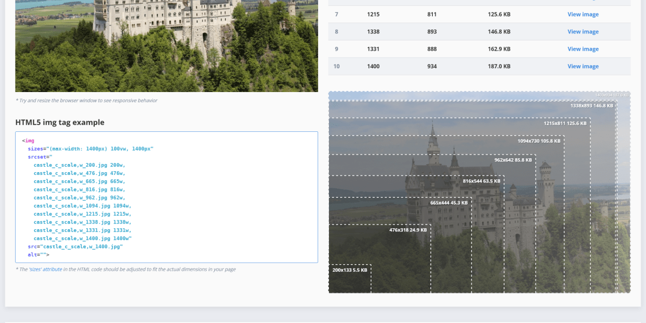
Task: Select the 1094x730 105.8 KB breakpoint label
Action: tap(539, 141)
